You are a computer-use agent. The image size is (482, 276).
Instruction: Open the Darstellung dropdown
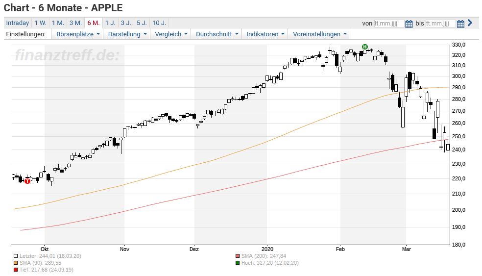tap(127, 34)
